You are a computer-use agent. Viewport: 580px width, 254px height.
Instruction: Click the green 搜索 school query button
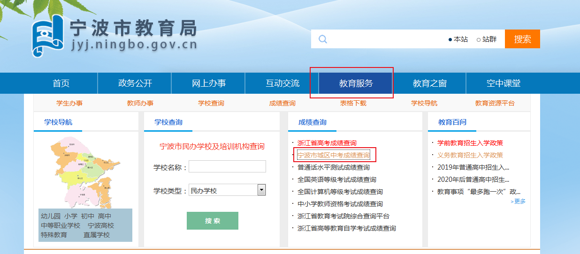click(x=212, y=221)
